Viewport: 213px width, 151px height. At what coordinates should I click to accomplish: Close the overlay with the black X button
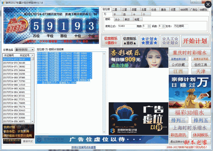click(208, 5)
